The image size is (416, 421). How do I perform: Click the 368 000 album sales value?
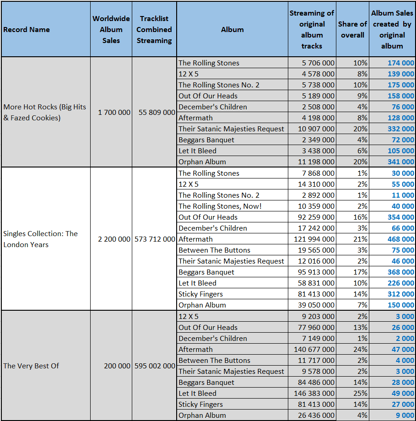tap(401, 272)
